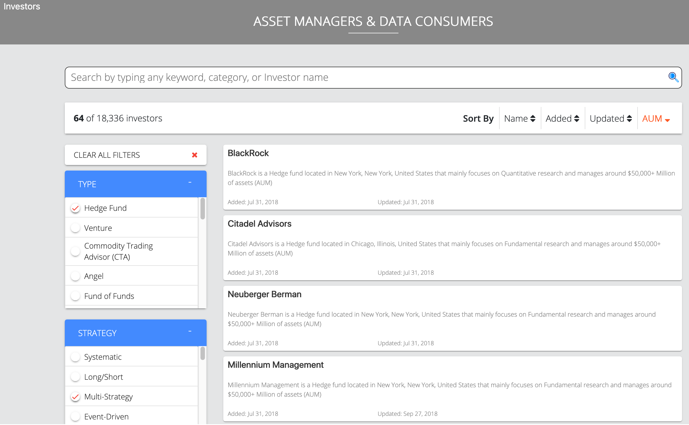Viewport: 689px width, 425px height.
Task: Click the magnifying glass search icon
Action: click(673, 77)
